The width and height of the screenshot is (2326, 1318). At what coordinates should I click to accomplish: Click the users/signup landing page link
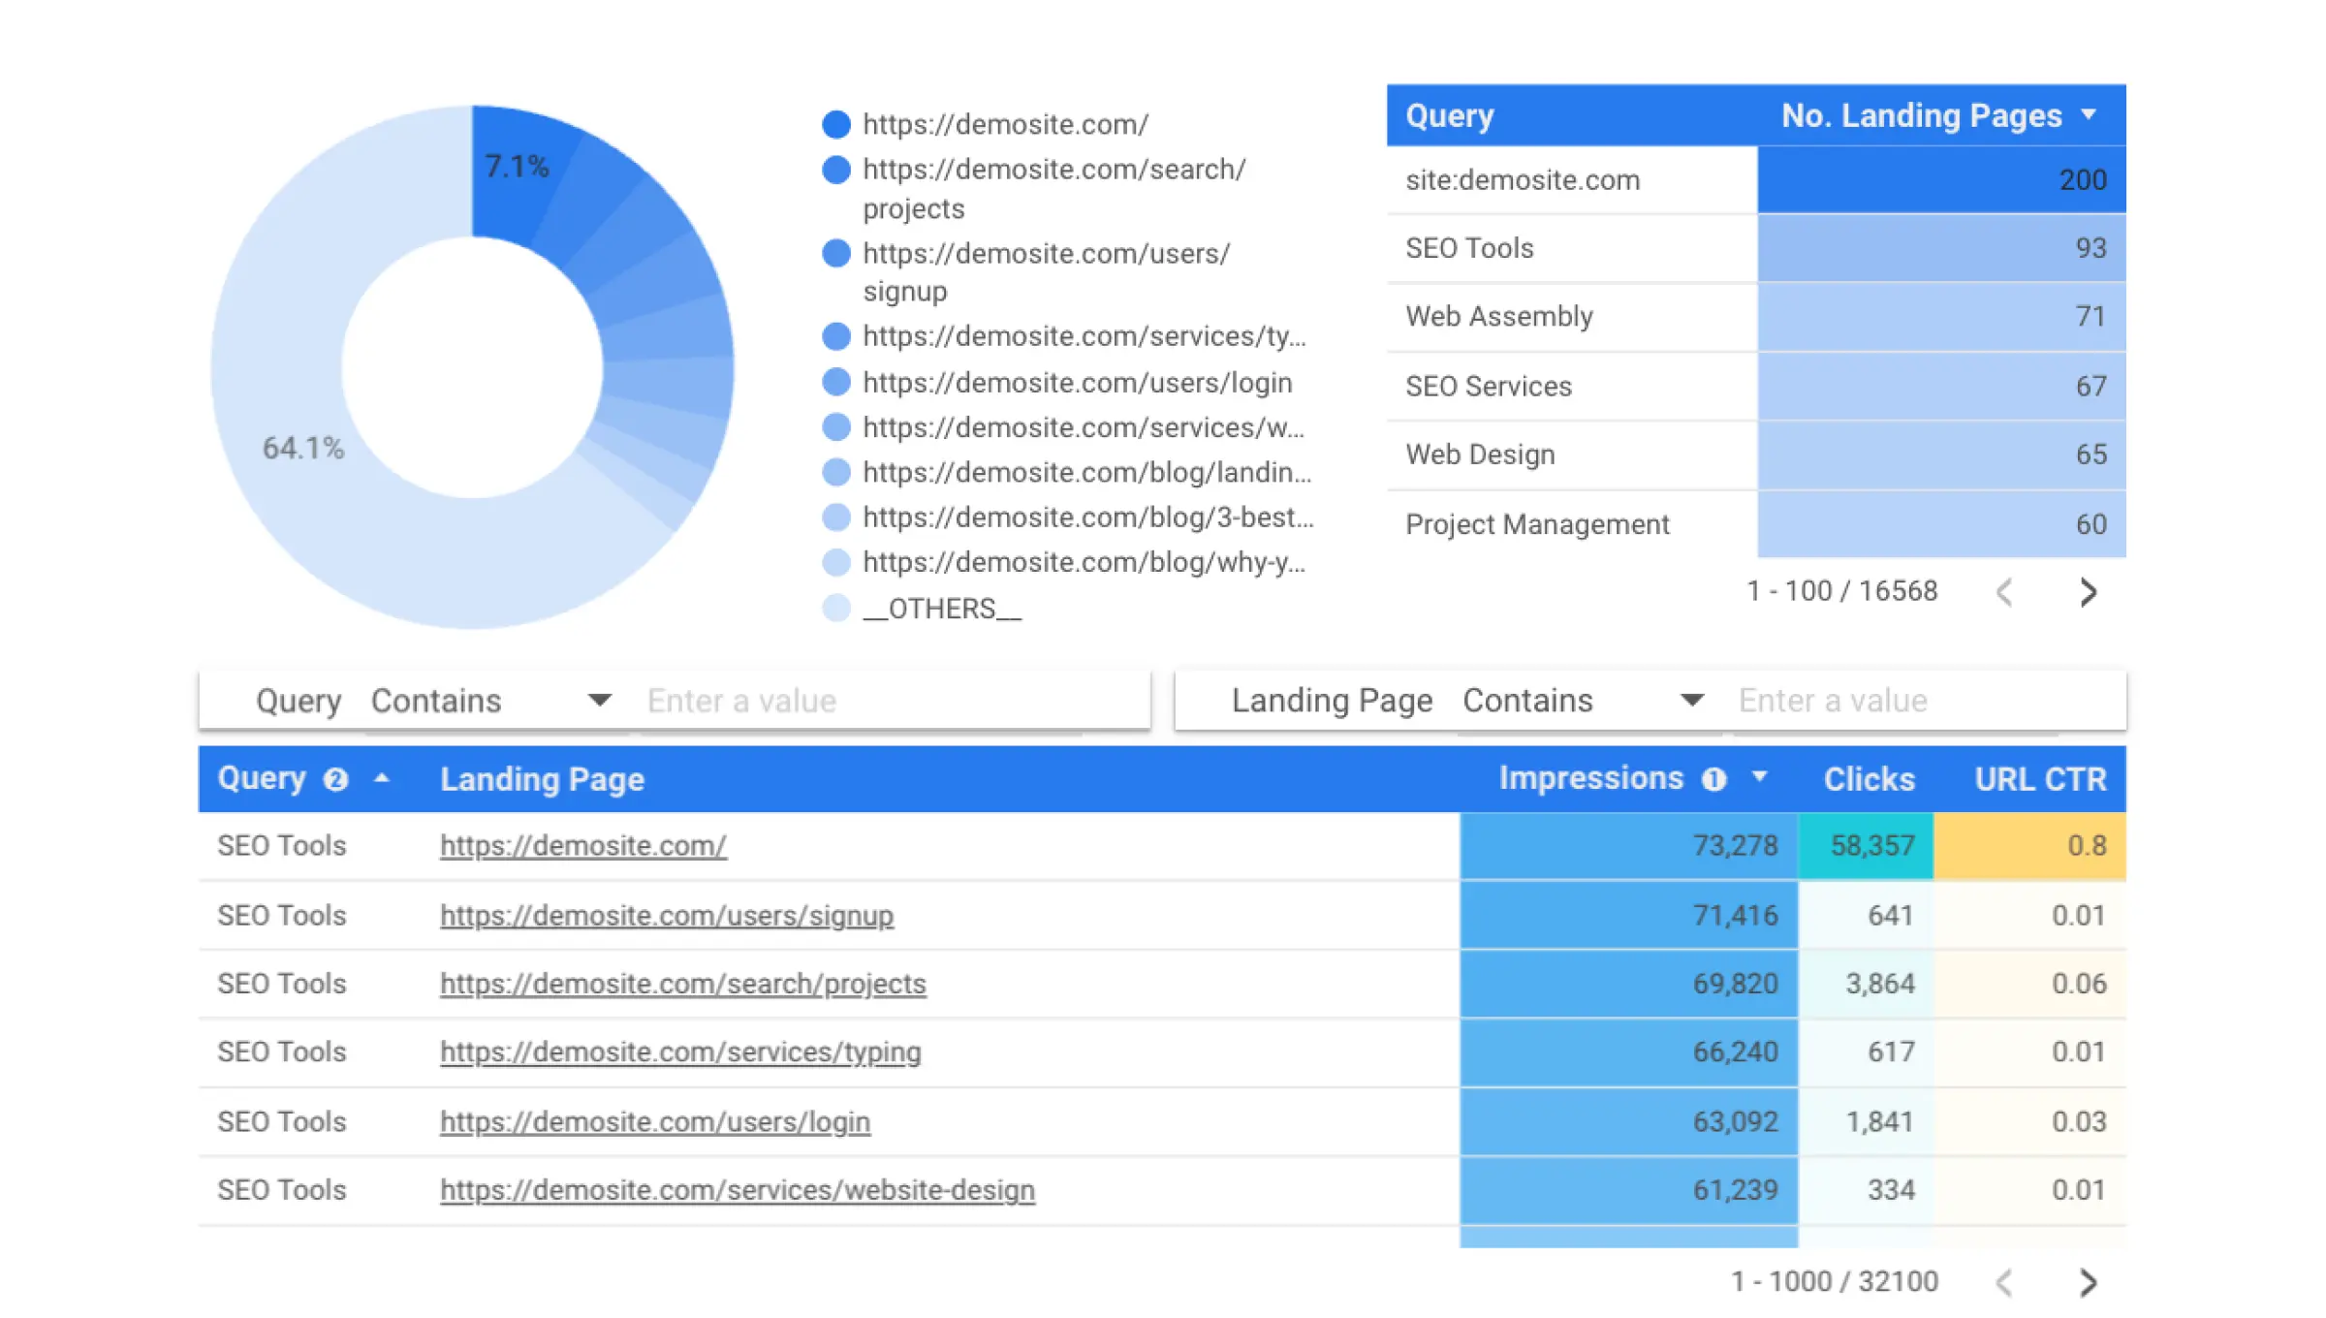(x=667, y=915)
